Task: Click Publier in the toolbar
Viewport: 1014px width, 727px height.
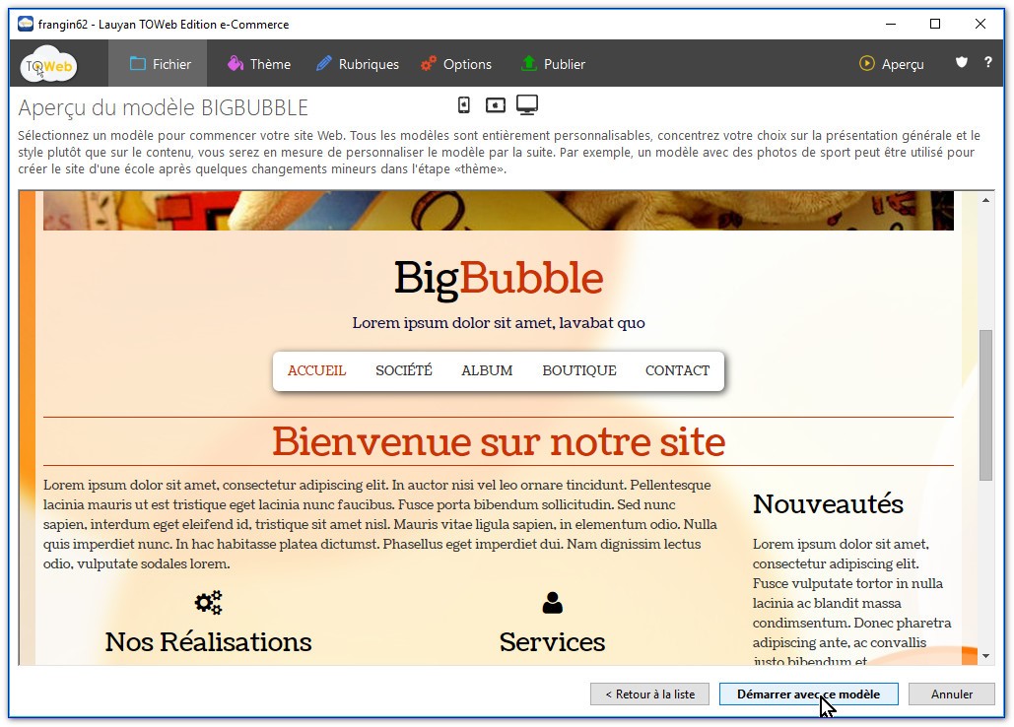Action: click(553, 64)
